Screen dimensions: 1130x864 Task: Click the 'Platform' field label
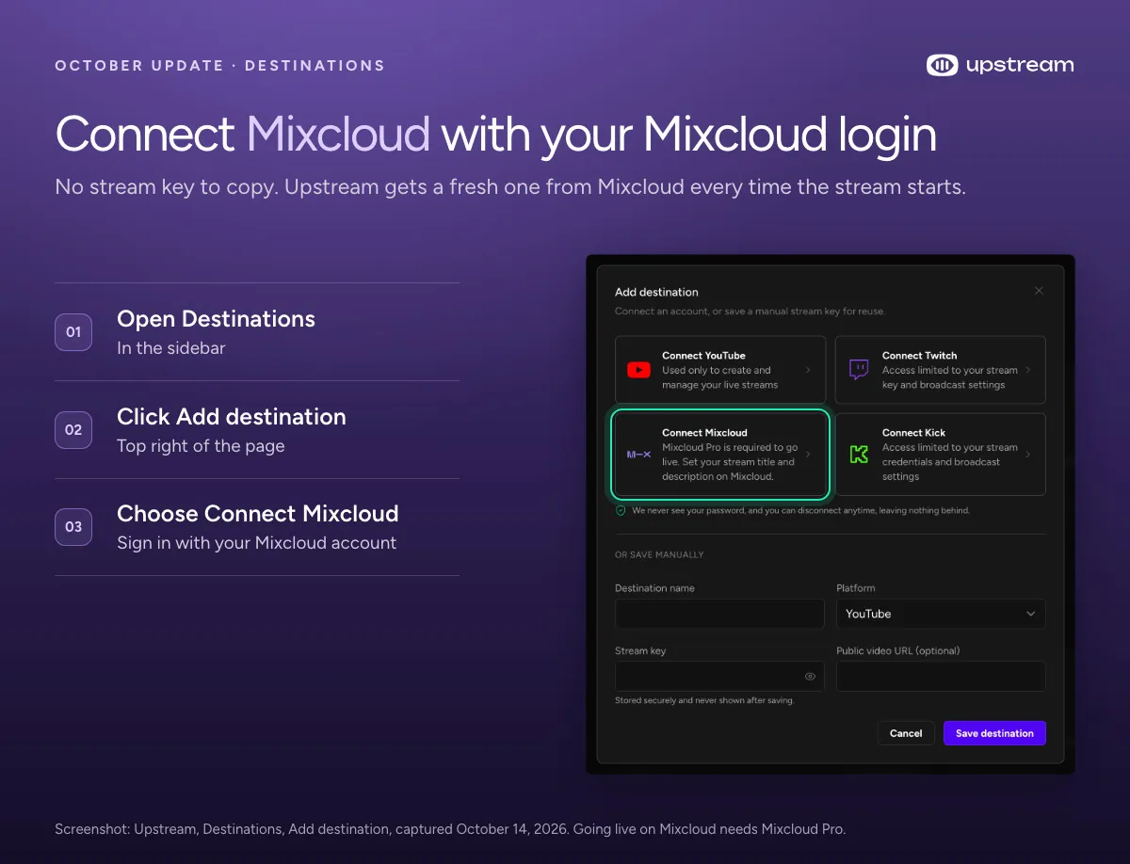point(856,588)
